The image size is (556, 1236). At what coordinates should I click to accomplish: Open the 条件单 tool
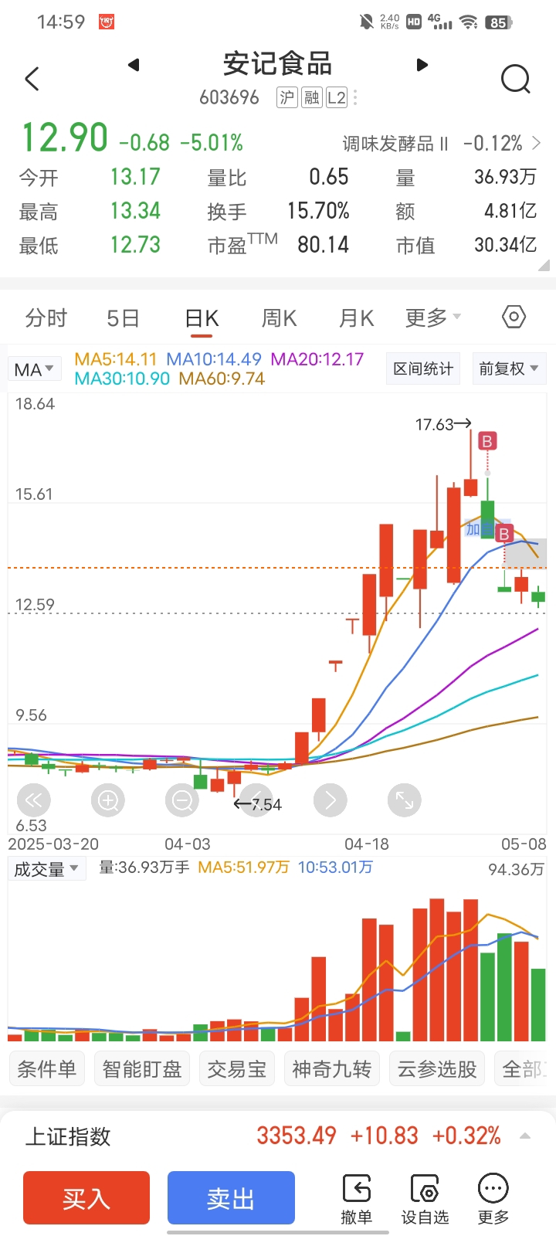[47, 1069]
